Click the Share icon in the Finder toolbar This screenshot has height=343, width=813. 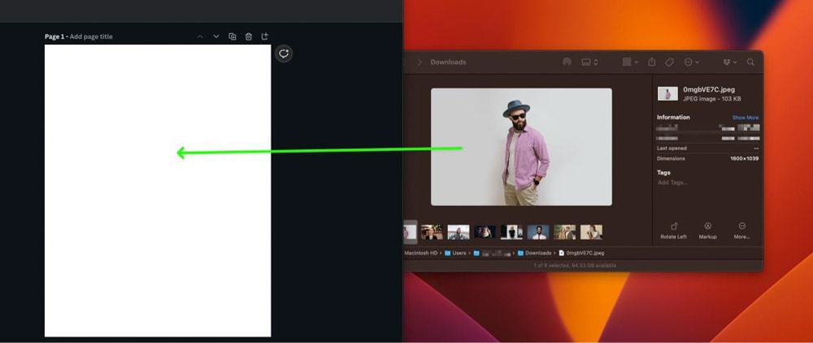point(652,62)
